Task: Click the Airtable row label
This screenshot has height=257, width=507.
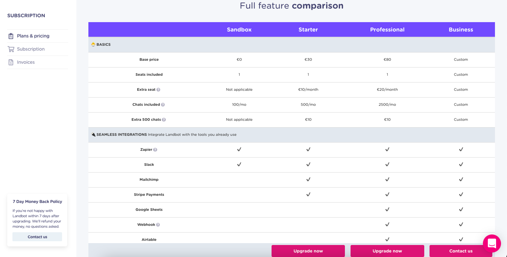Action: (149, 240)
